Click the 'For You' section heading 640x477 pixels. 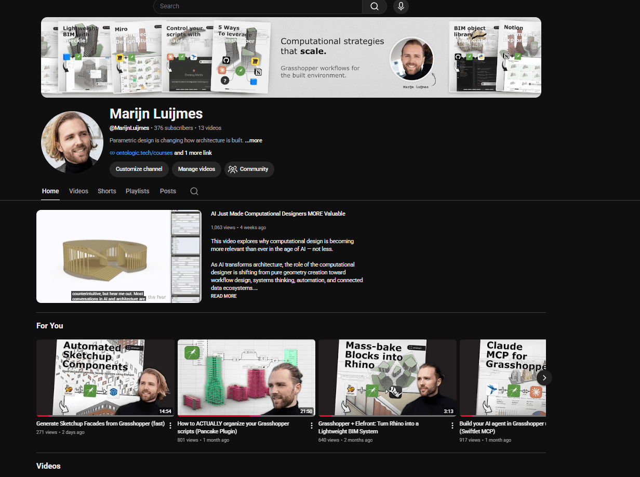(50, 326)
